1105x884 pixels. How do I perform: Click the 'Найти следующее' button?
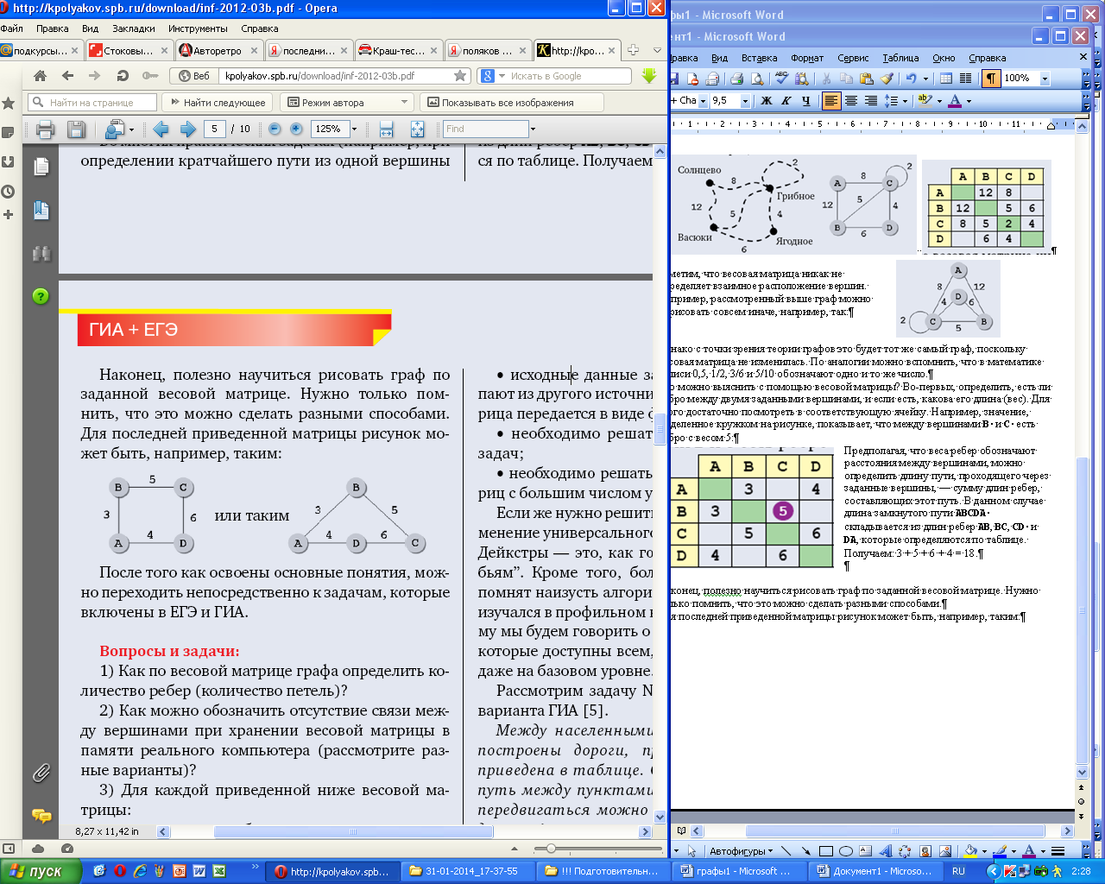tap(218, 103)
